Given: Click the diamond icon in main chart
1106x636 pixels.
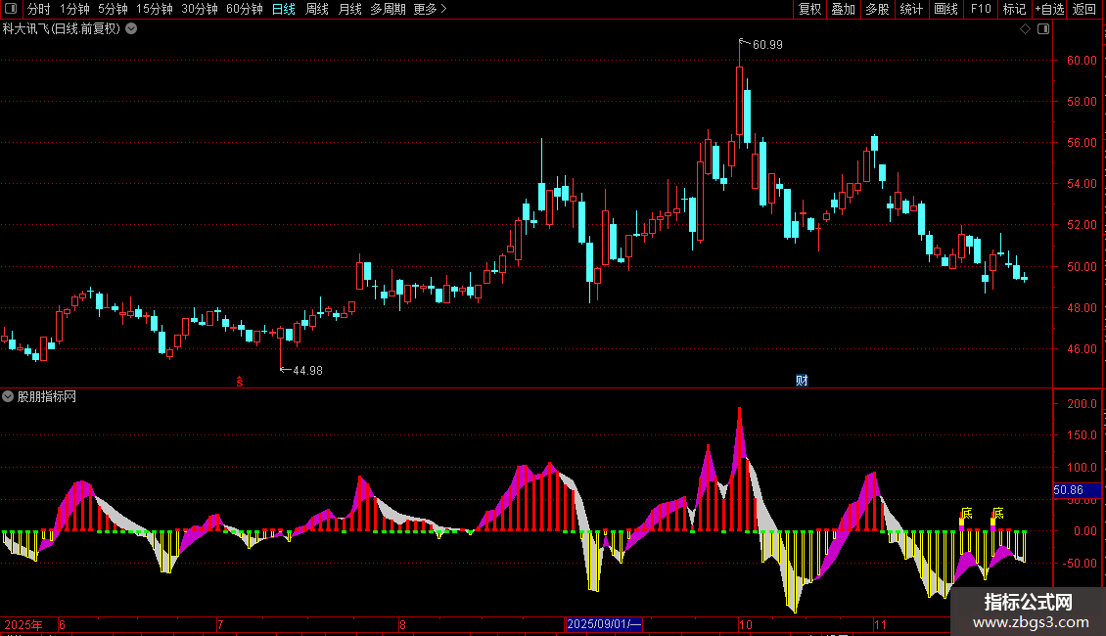Looking at the screenshot, I should point(1026,29).
